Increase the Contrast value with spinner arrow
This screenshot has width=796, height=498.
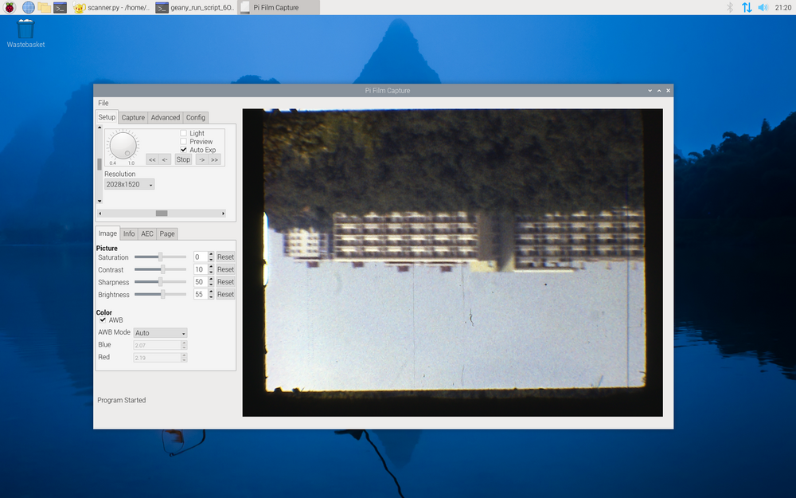coord(211,267)
